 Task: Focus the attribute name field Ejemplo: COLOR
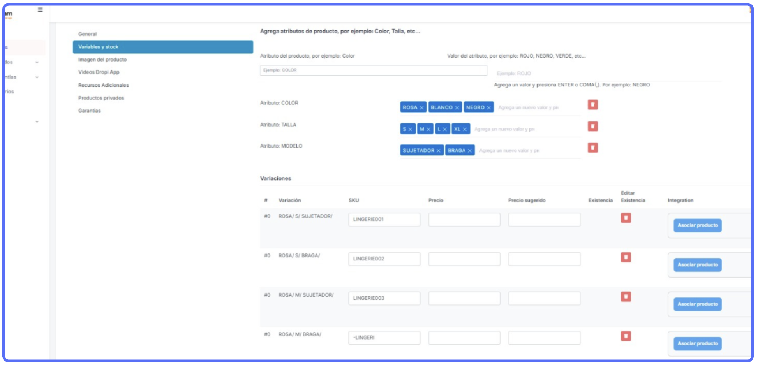pyautogui.click(x=373, y=70)
